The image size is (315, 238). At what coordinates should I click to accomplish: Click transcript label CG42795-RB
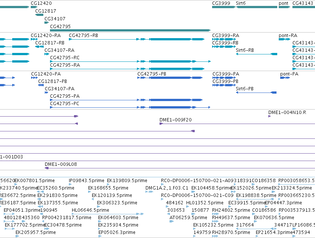coord(83,36)
